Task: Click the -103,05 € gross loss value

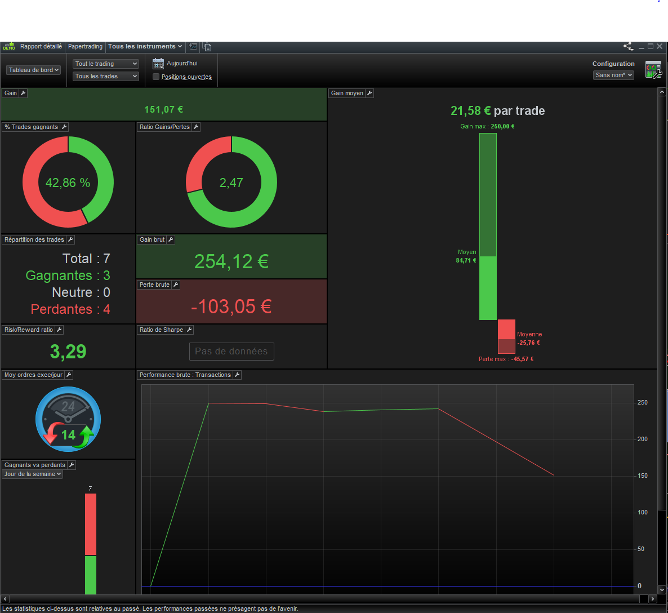Action: 231,306
